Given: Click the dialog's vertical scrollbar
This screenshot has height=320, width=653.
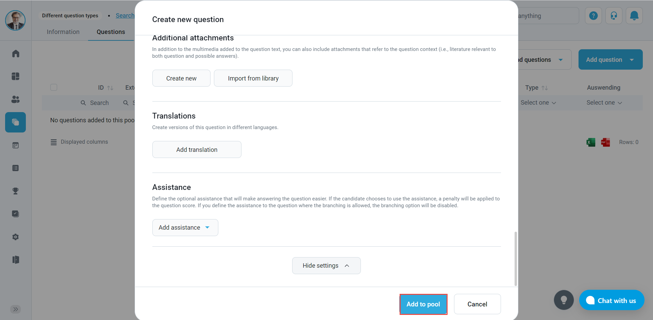Looking at the screenshot, I should (x=516, y=258).
